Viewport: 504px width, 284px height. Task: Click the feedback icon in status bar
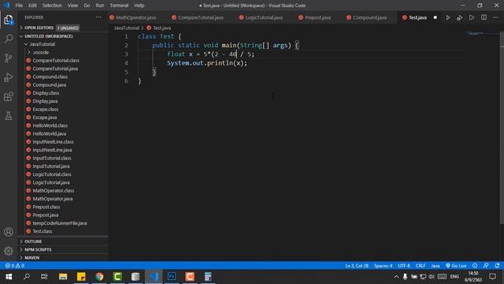[486, 266]
